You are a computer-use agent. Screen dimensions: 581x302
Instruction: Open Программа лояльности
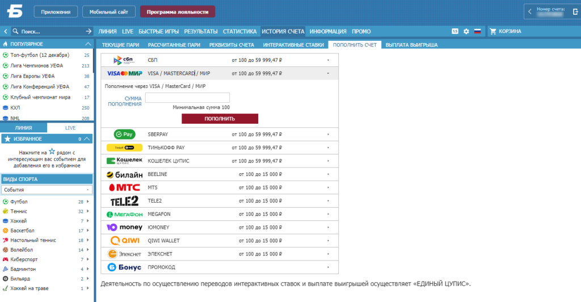tap(178, 12)
